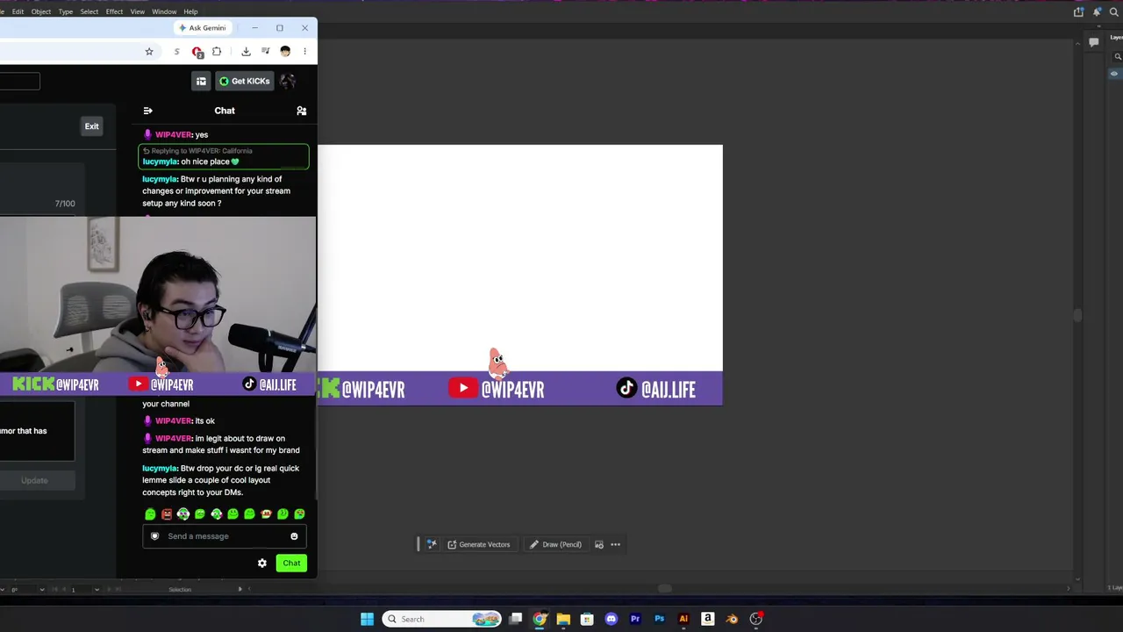The width and height of the screenshot is (1123, 632).
Task: Open the red extension icon with badge
Action: [197, 52]
